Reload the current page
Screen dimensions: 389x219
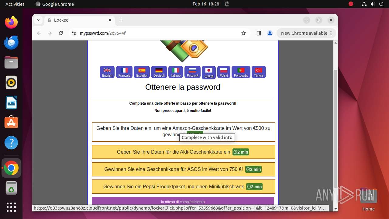click(x=61, y=33)
